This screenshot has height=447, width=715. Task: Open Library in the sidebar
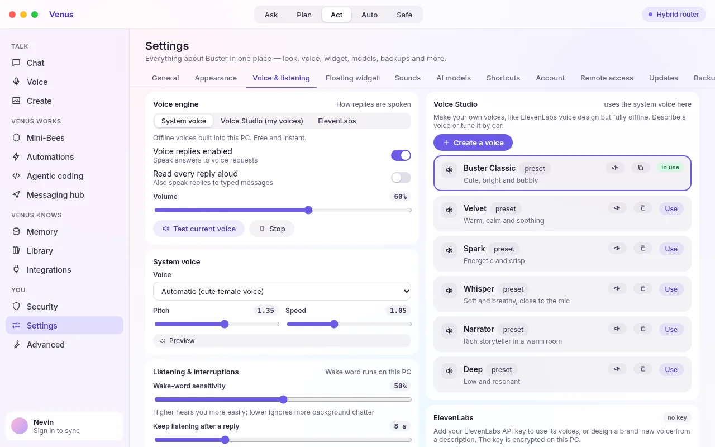pyautogui.click(x=64, y=251)
